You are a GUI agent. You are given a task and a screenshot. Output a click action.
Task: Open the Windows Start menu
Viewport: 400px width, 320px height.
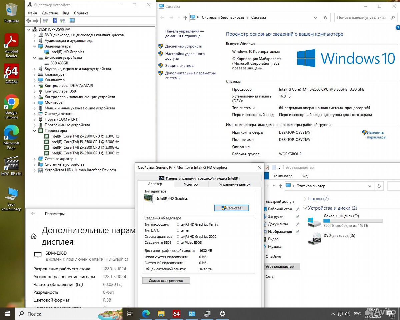click(7, 314)
